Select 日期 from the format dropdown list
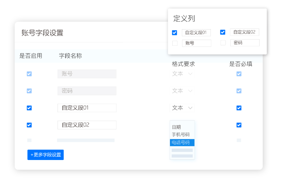Viewport: 281px width, 179px height. 176,127
